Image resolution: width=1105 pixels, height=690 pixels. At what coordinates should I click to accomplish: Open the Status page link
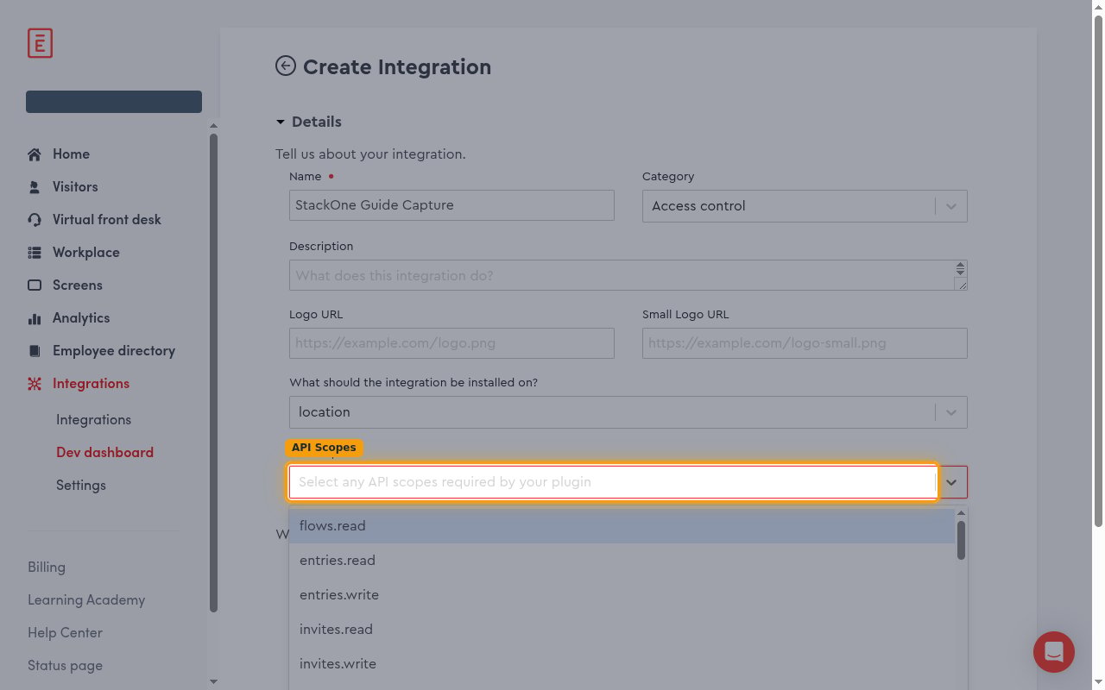click(65, 666)
